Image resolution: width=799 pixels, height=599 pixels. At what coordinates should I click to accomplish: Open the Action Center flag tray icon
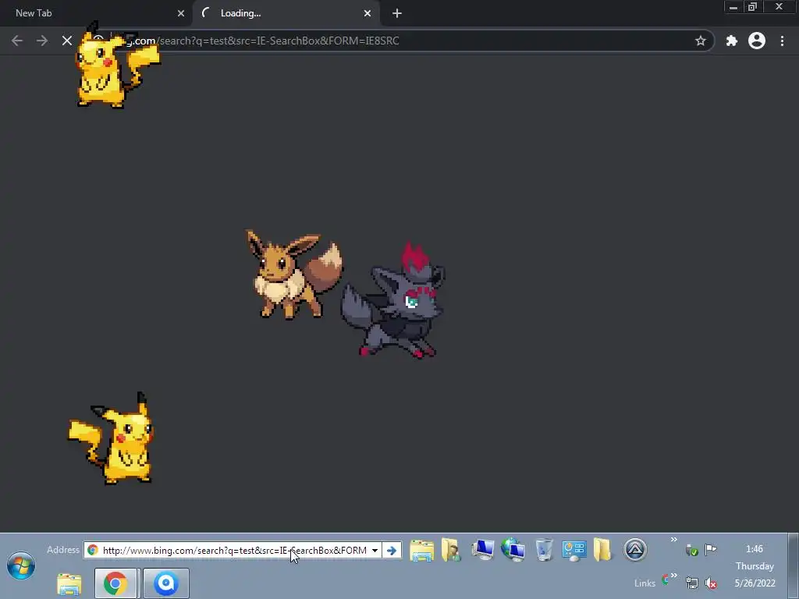[x=710, y=549]
